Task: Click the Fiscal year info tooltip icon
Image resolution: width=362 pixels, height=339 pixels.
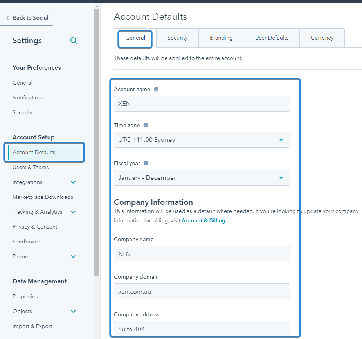Action: tap(147, 163)
